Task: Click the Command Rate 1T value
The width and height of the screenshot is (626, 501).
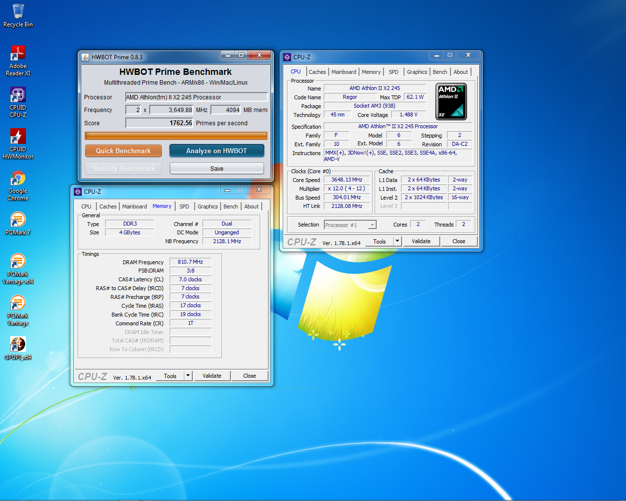Action: [190, 323]
